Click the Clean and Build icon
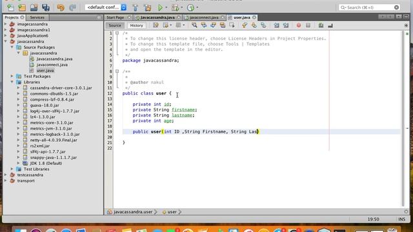 [x=148, y=8]
